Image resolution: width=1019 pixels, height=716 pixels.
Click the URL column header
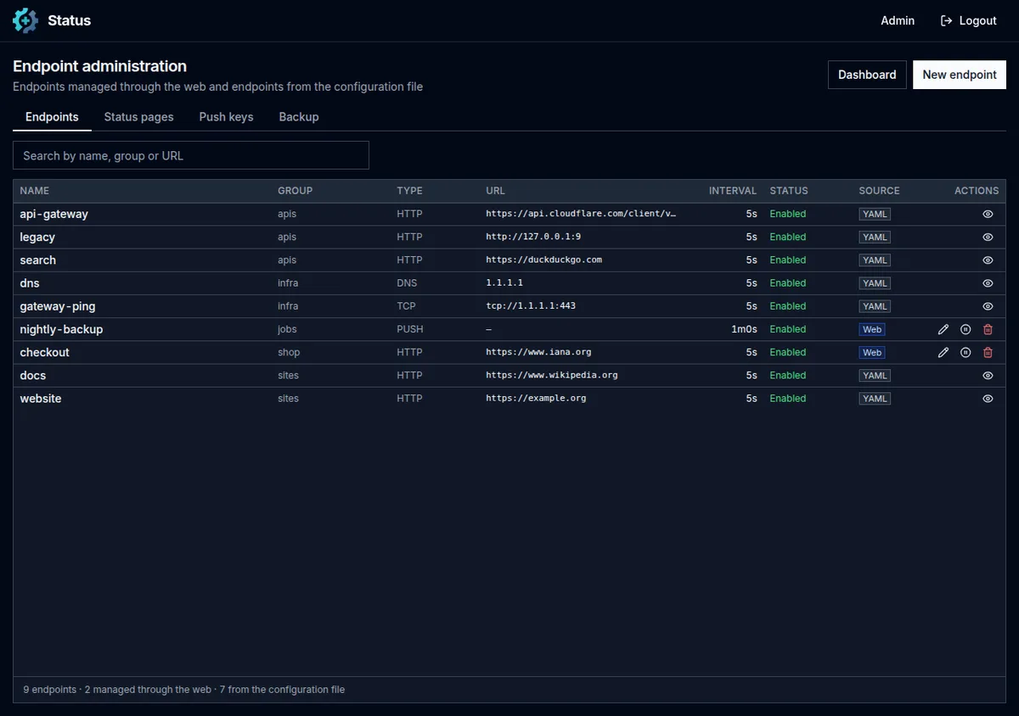tap(495, 191)
